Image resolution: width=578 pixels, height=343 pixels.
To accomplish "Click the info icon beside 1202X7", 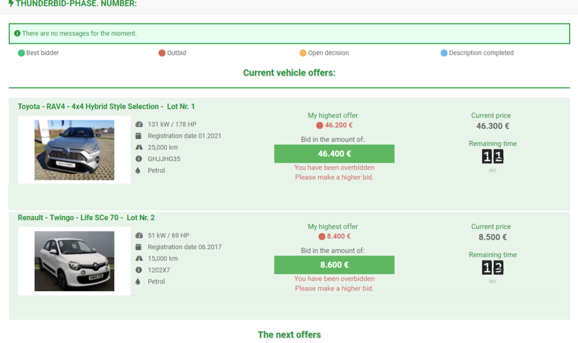I will pos(139,269).
